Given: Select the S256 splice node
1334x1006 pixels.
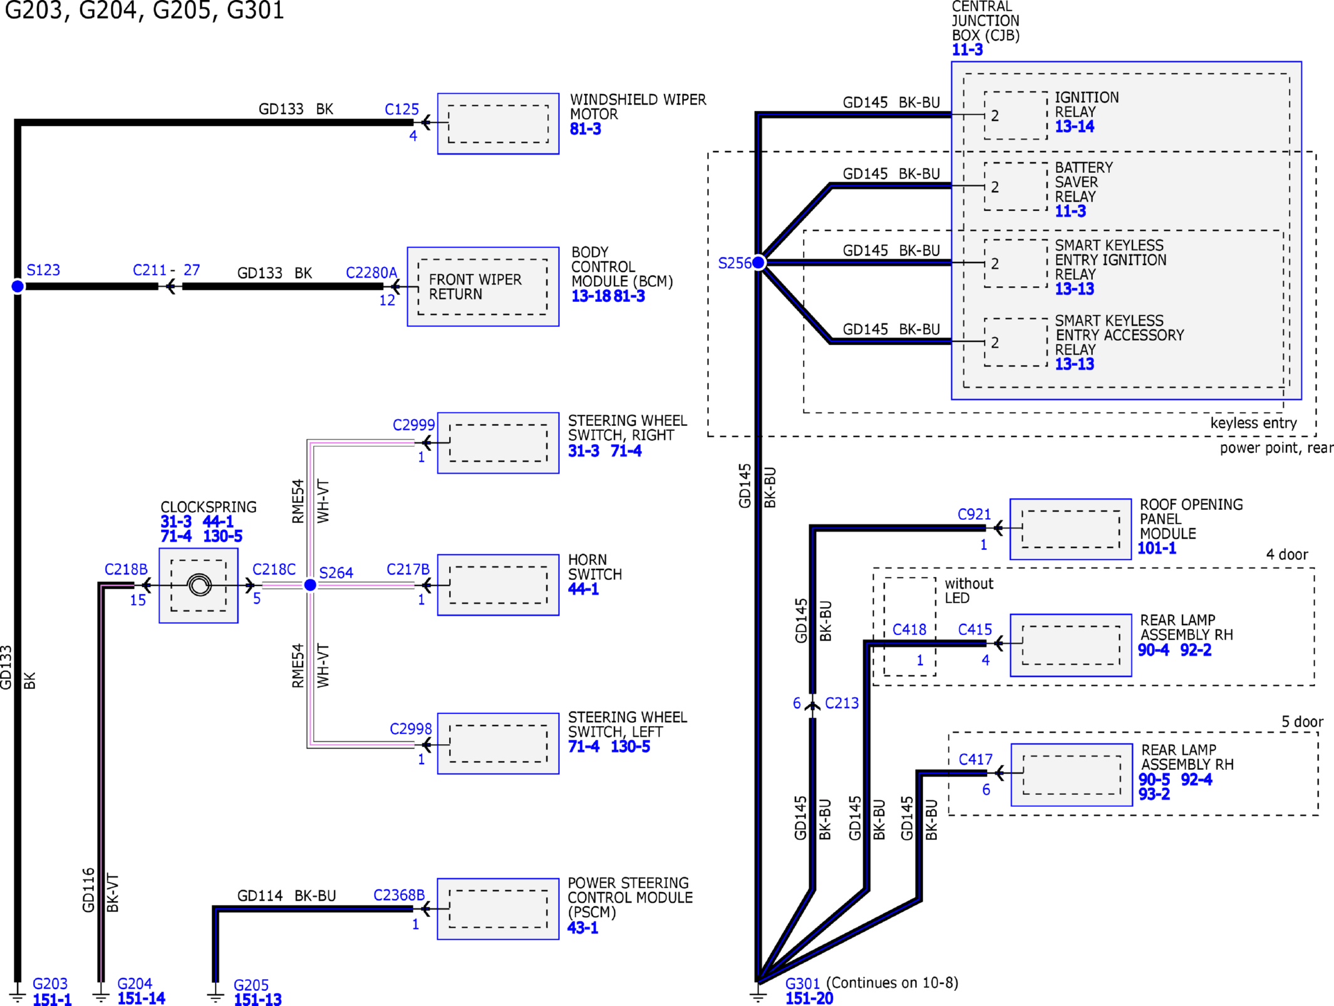Looking at the screenshot, I should (x=758, y=262).
